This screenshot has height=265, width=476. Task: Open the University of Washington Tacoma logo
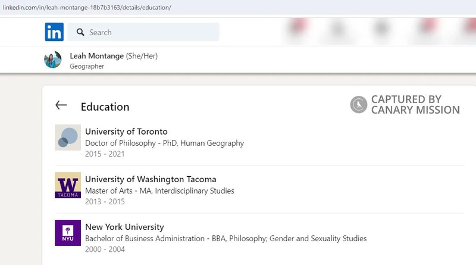click(68, 185)
